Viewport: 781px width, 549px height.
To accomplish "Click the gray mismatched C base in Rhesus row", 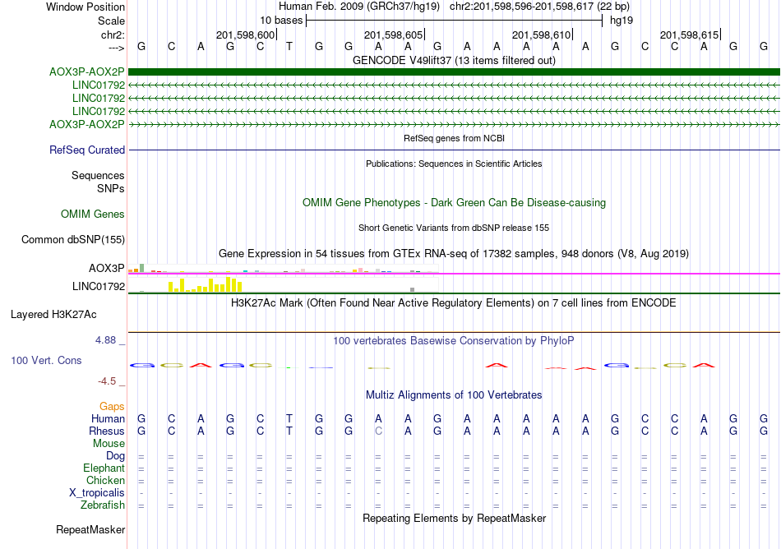I will tap(378, 431).
